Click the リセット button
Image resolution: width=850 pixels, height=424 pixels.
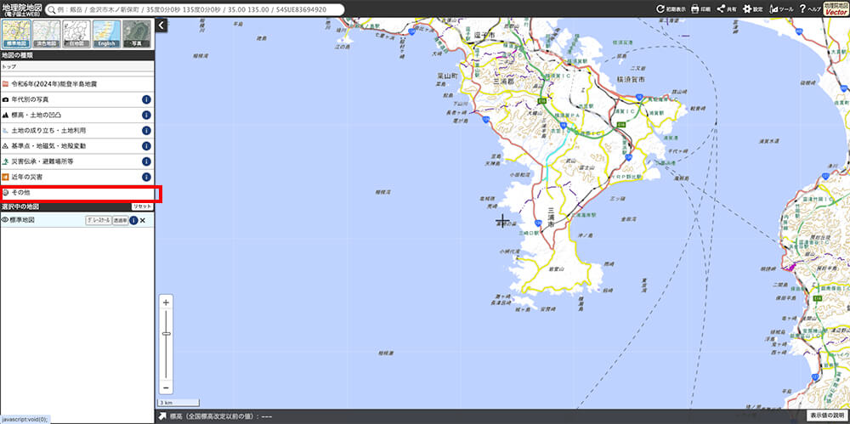click(x=142, y=206)
